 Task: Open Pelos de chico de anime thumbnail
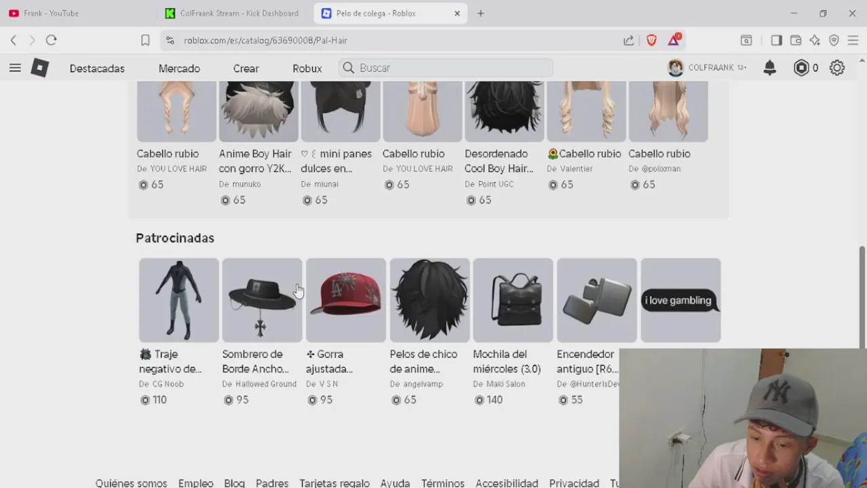point(429,300)
